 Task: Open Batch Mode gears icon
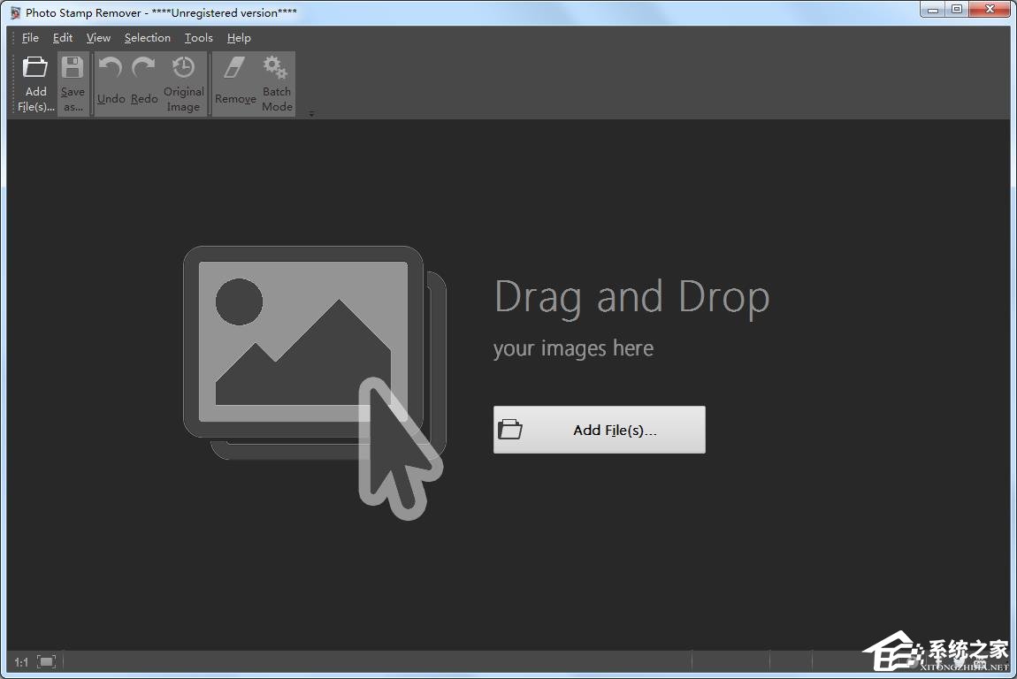[276, 69]
